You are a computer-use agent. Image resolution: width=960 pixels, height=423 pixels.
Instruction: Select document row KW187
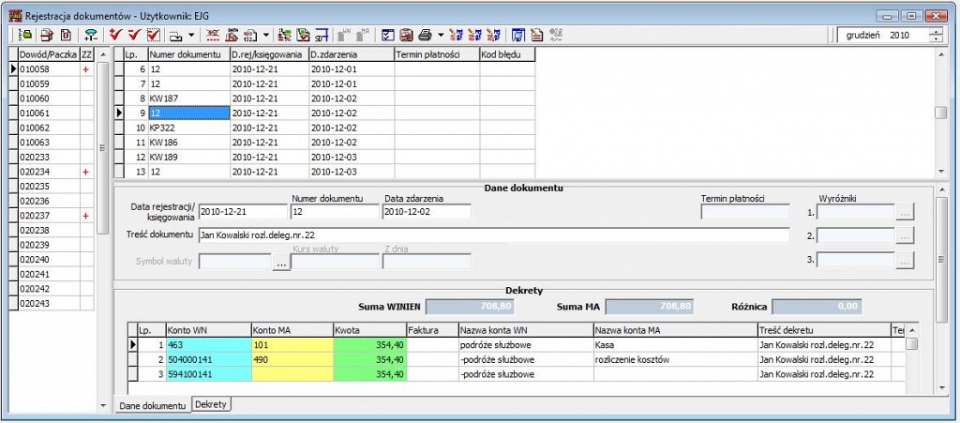coord(189,98)
